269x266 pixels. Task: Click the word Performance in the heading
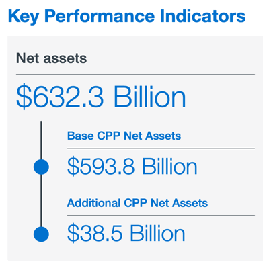(100, 16)
